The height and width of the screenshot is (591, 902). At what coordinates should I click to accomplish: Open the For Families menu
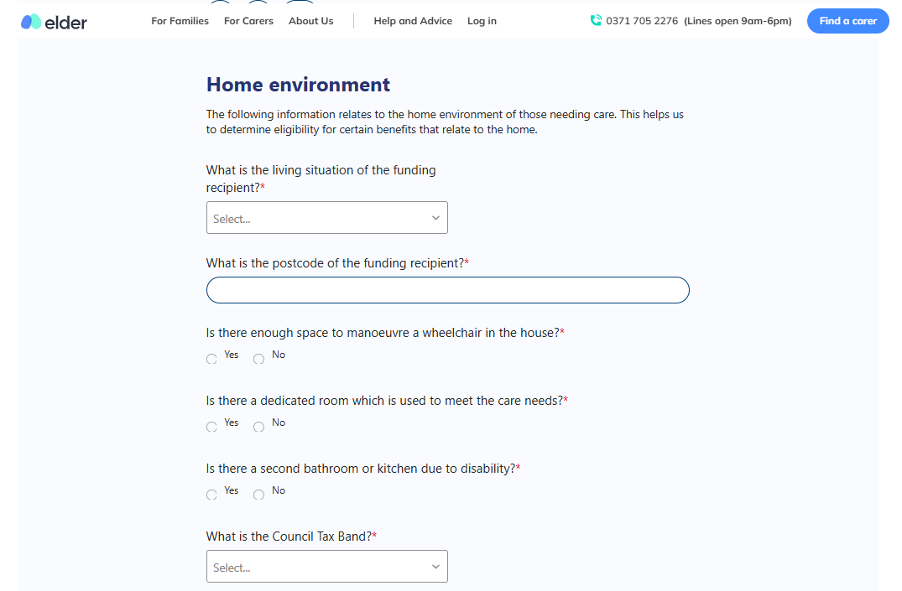(x=180, y=21)
